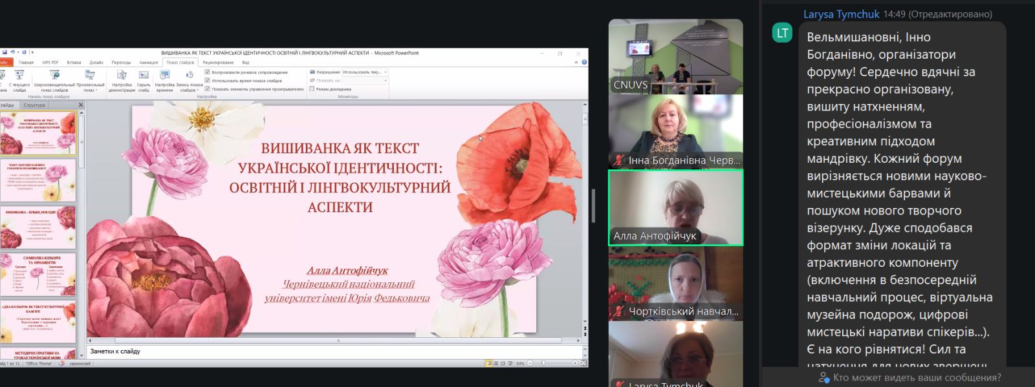Click the Redo icon in quick access toolbar

point(24,52)
